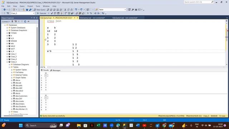The height and width of the screenshot is (129, 229).
Task: Click the Open File folder icon
Action: pyautogui.click(x=24, y=10)
